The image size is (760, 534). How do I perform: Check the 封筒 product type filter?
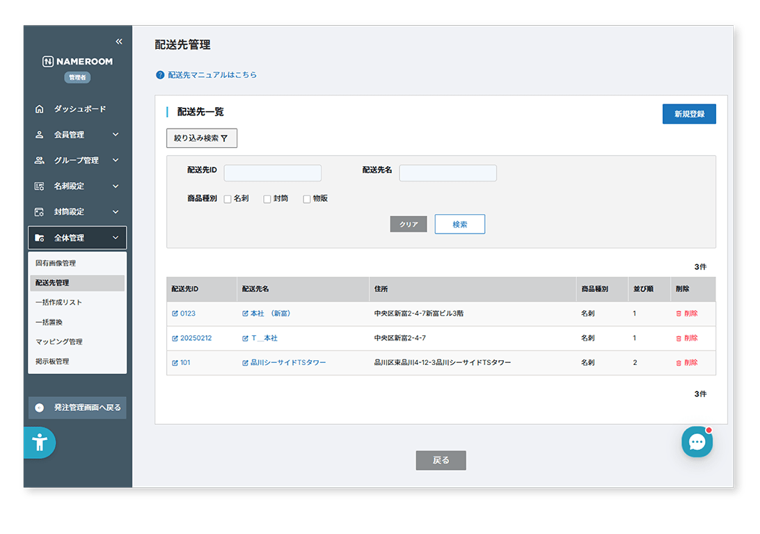coord(266,198)
